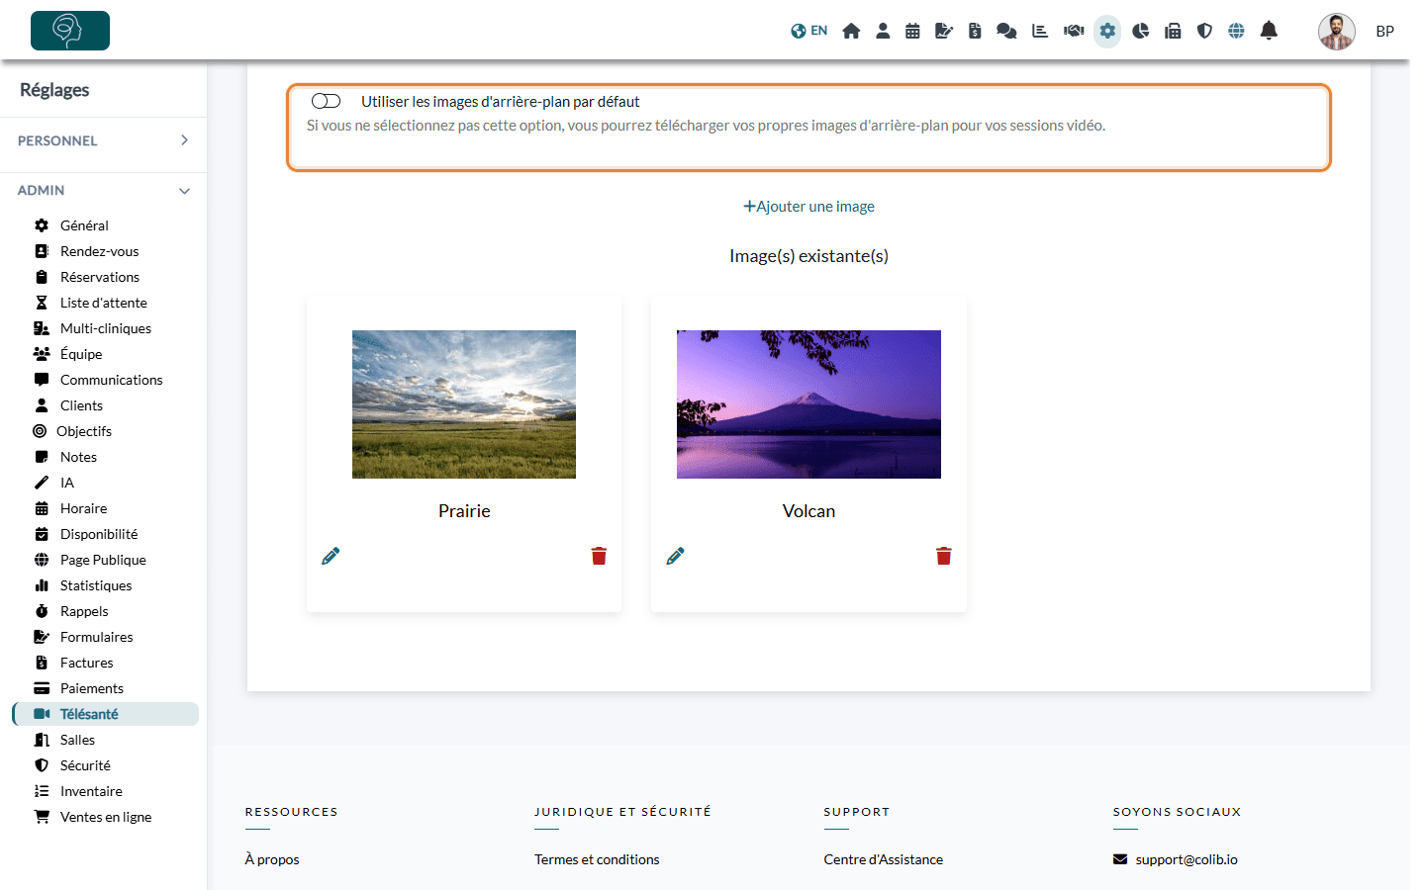Open Inventaire settings

[91, 791]
